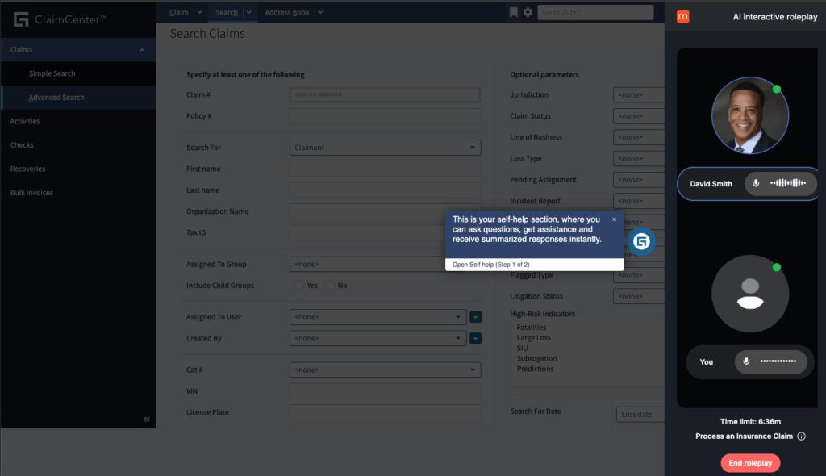826x476 pixels.
Task: Click the Guidewire self-help round icon
Action: 642,242
